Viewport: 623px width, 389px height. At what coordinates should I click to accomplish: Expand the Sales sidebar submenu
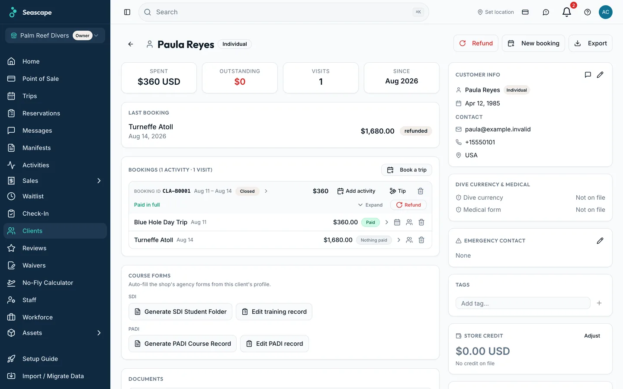pyautogui.click(x=99, y=181)
